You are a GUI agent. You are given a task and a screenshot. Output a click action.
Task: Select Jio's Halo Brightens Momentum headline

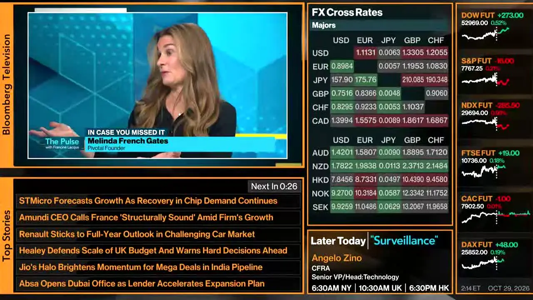coord(158,267)
